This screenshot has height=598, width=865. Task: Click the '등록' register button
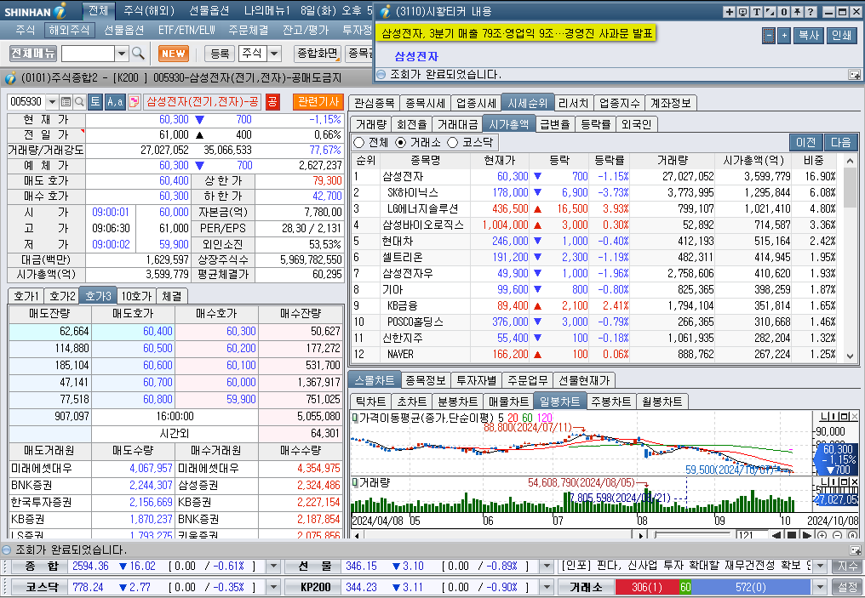(x=220, y=54)
